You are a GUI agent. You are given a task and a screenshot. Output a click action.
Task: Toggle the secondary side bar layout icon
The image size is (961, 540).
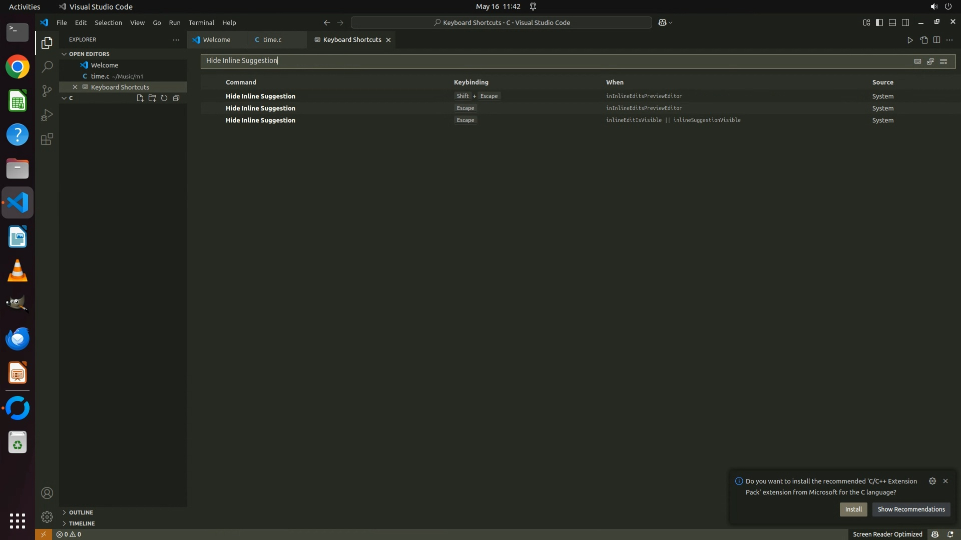tap(905, 22)
